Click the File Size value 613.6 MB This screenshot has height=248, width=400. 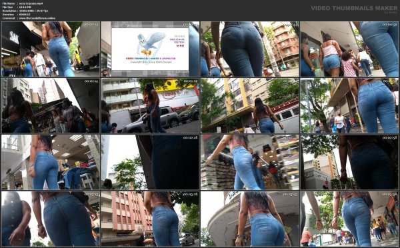click(x=25, y=7)
